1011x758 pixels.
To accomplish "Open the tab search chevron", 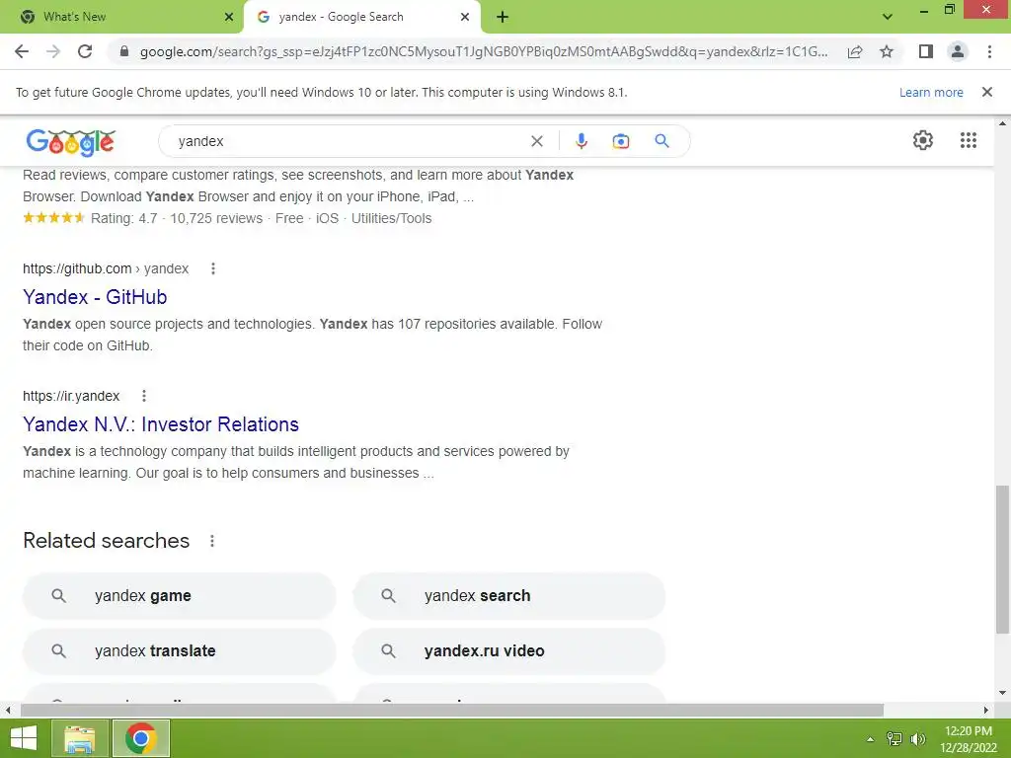I will [x=888, y=17].
